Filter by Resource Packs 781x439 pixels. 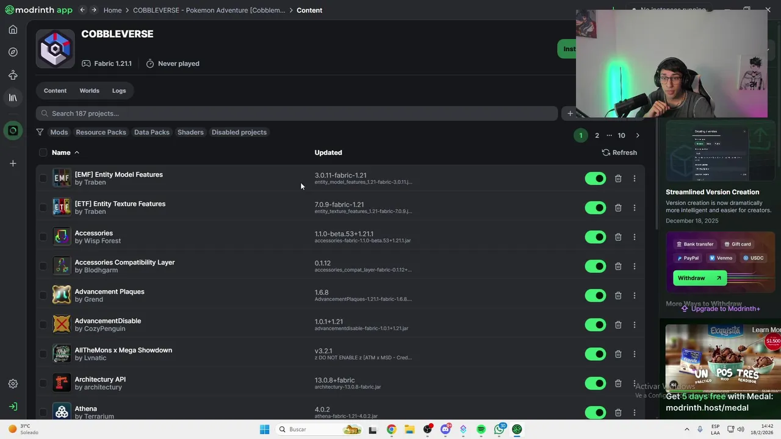tap(101, 132)
